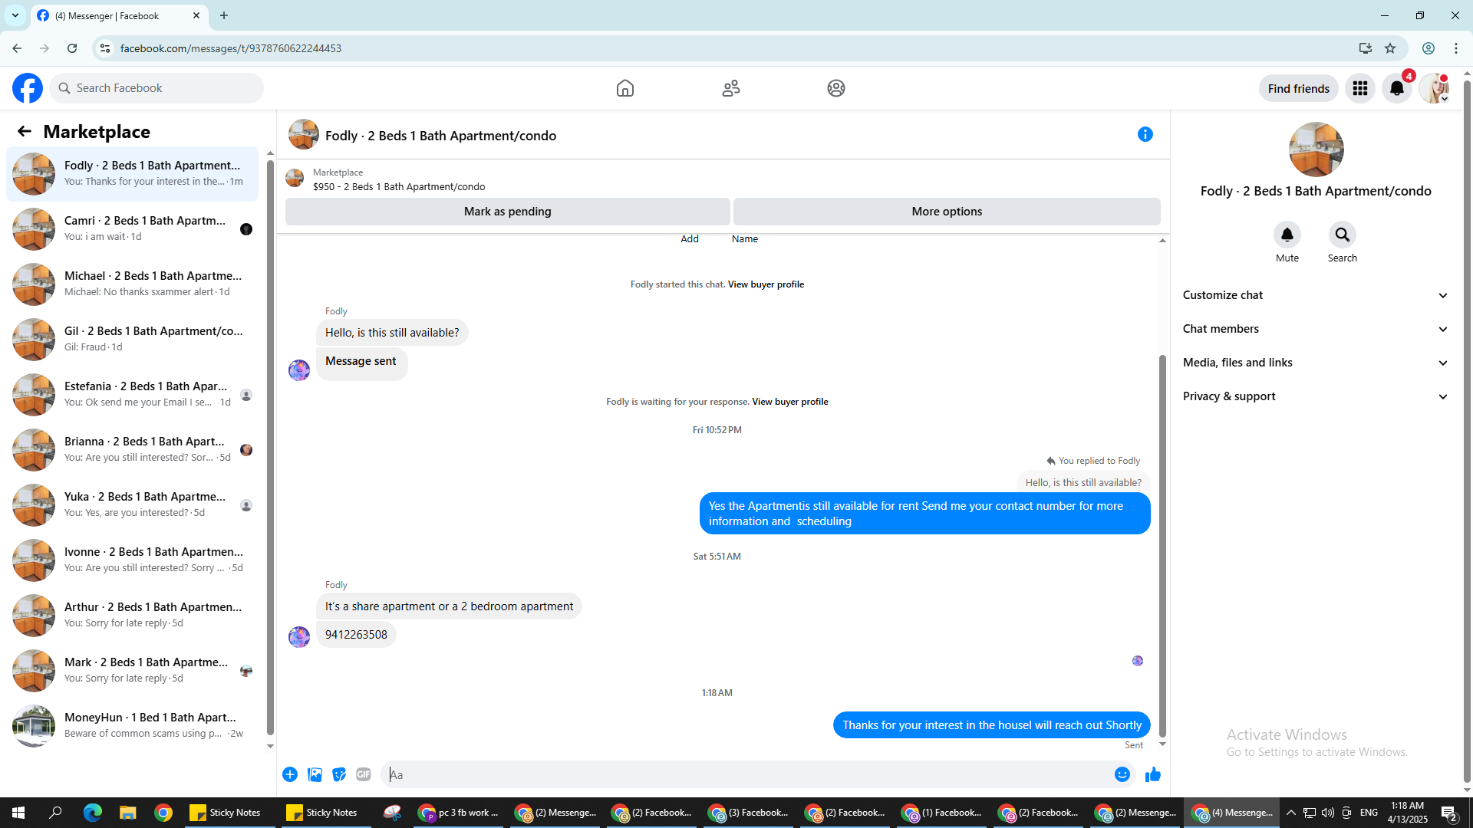Open the Gil apartment conversation
This screenshot has height=828, width=1473.
[x=133, y=339]
